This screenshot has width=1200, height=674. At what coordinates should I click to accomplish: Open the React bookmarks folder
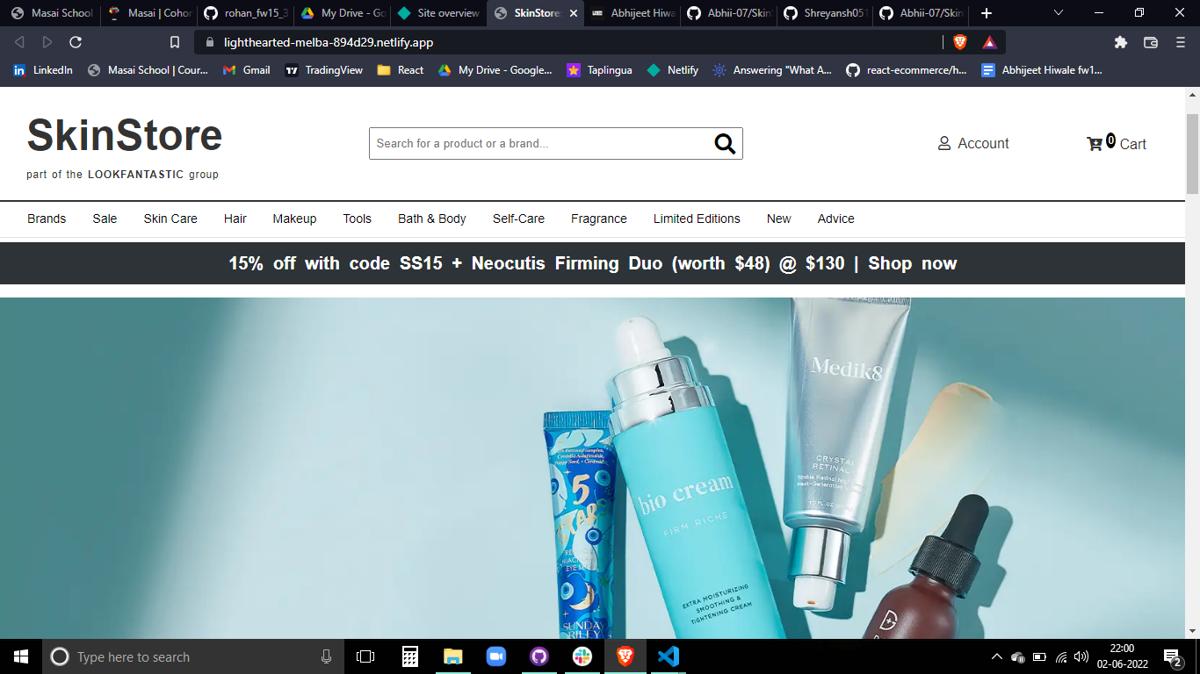pos(400,70)
